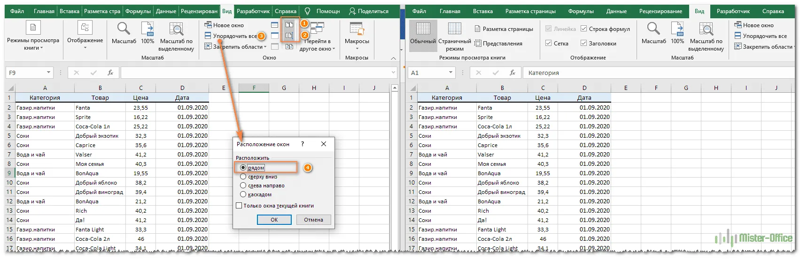Click the help question mark in dialog
800x260 pixels.
(303, 144)
